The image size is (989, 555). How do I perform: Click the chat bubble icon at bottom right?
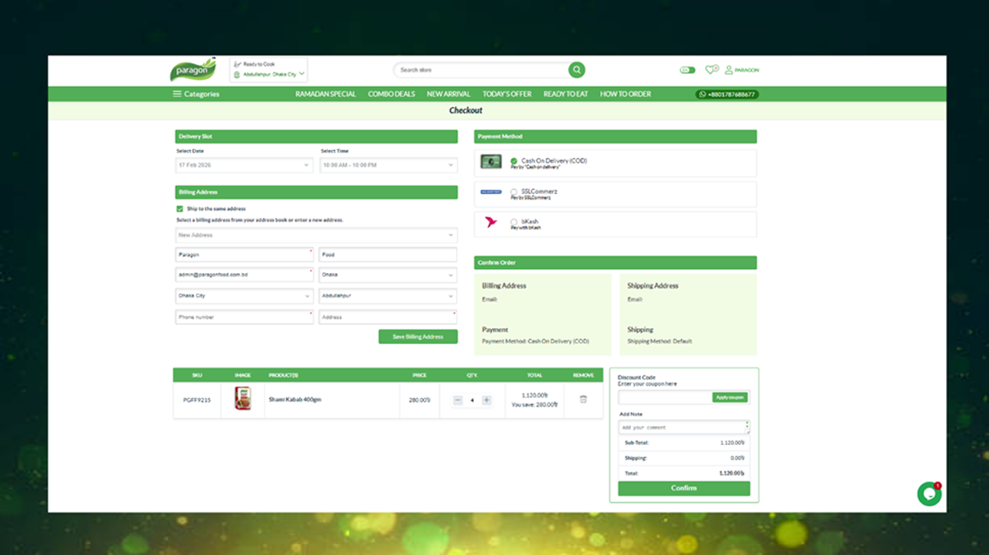[x=929, y=493]
